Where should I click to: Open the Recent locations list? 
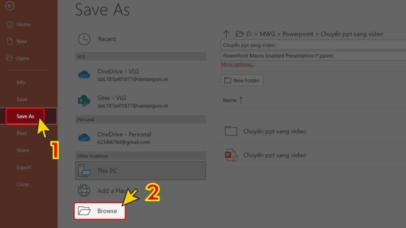107,39
